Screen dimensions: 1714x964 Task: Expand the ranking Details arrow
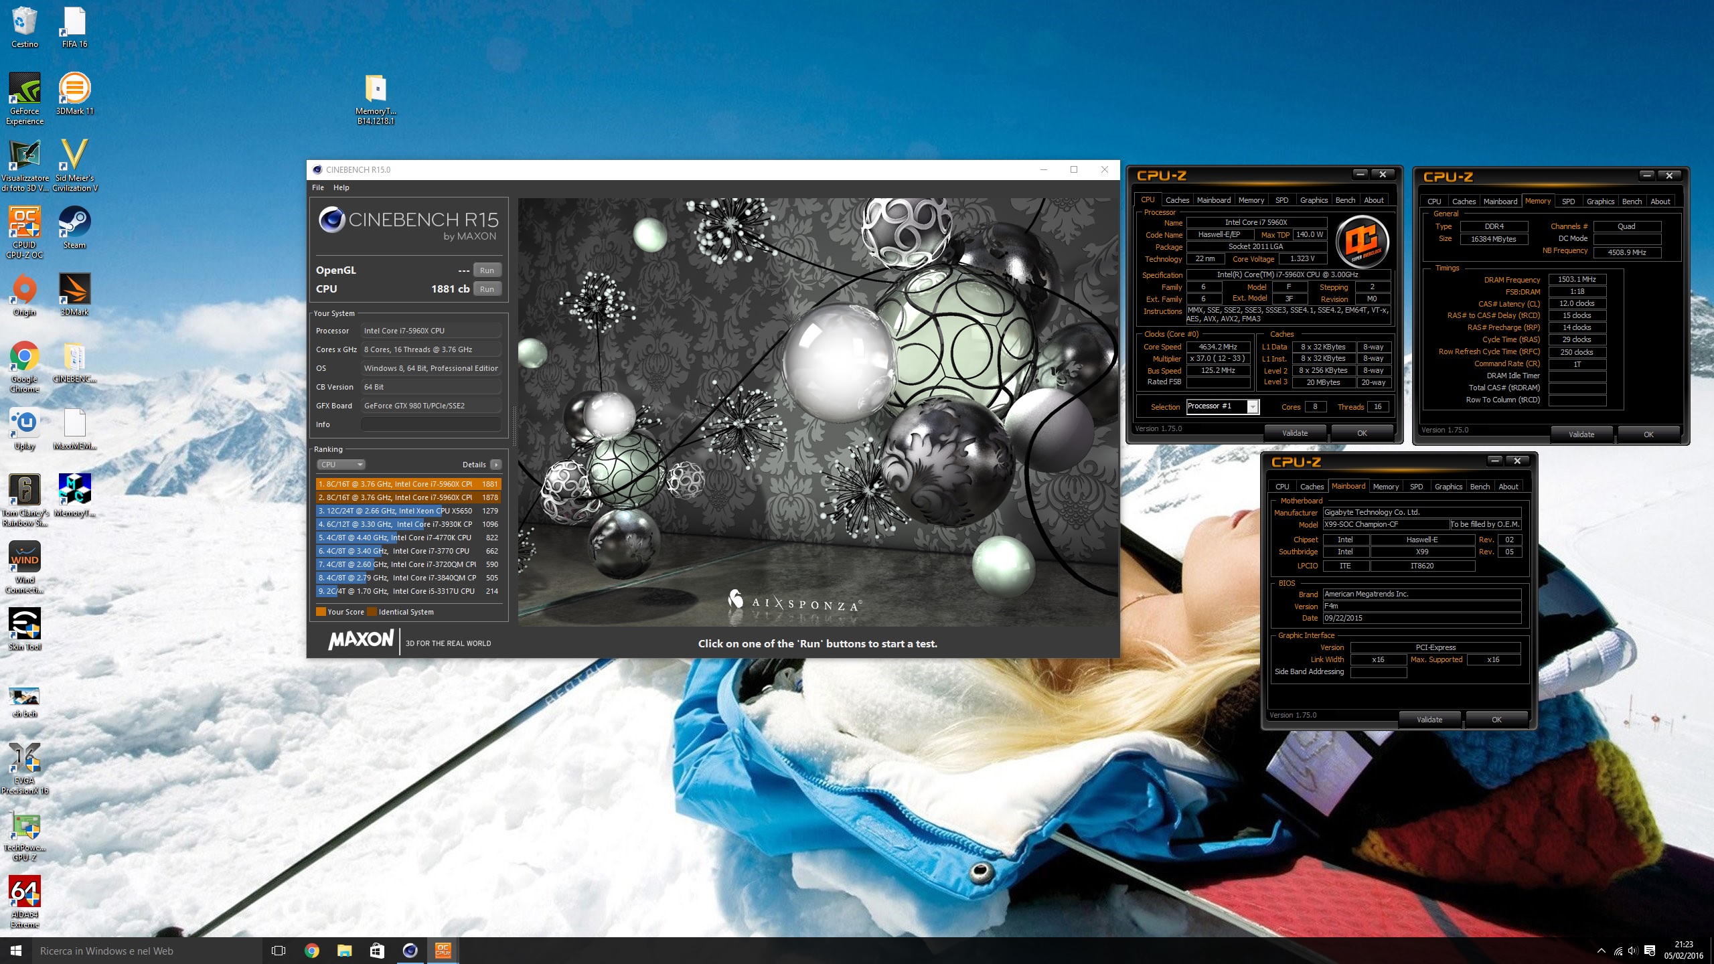496,465
